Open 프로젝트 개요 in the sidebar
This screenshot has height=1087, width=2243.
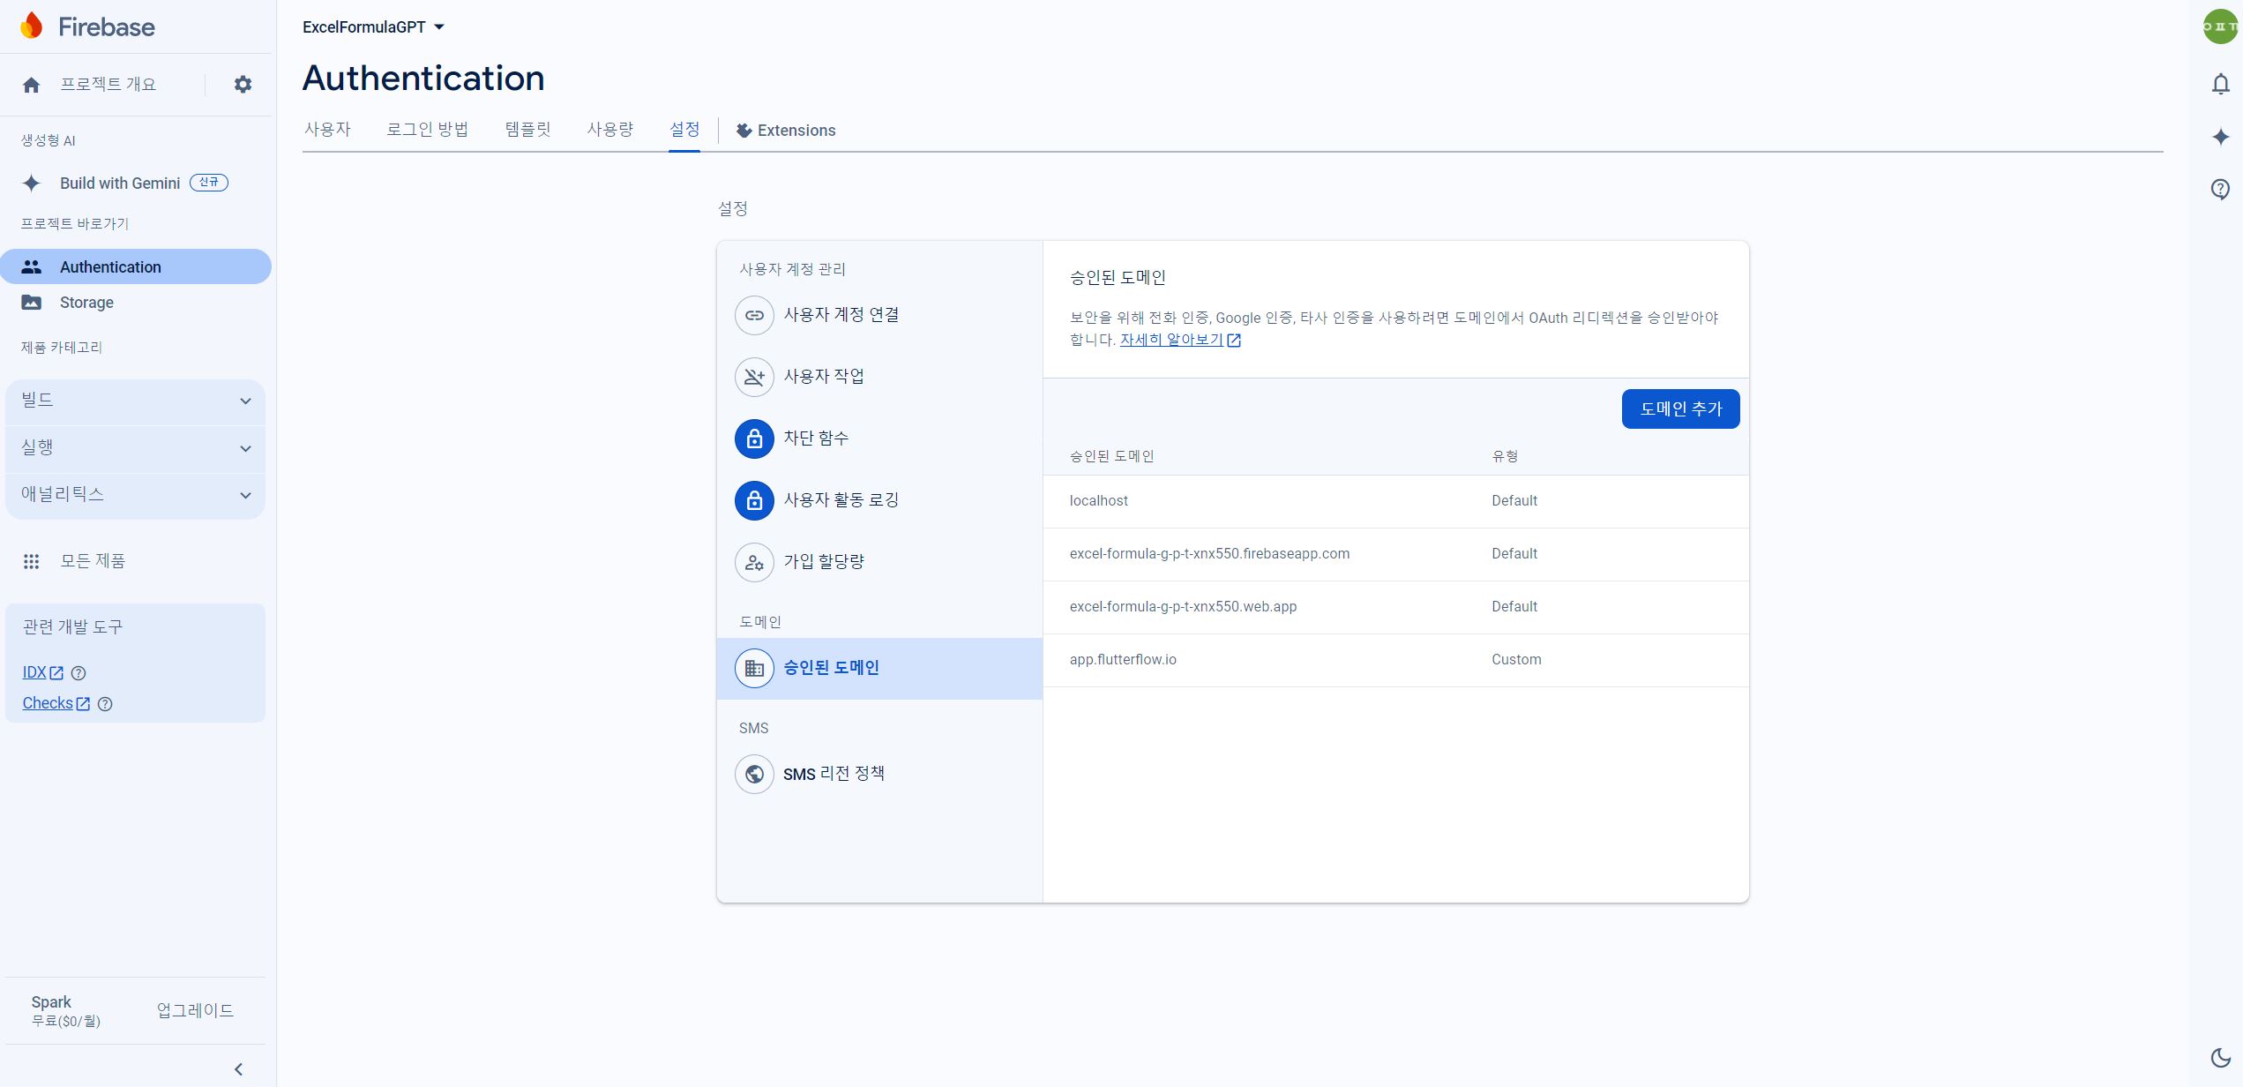(x=108, y=85)
